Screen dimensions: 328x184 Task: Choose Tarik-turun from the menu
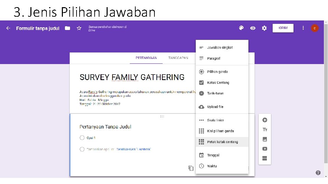point(222,93)
